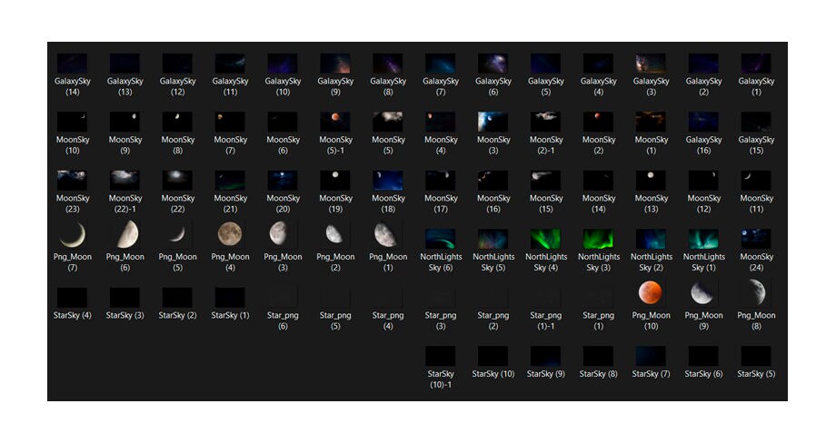Click MoonSky (2)-1 thumbnail

click(545, 122)
